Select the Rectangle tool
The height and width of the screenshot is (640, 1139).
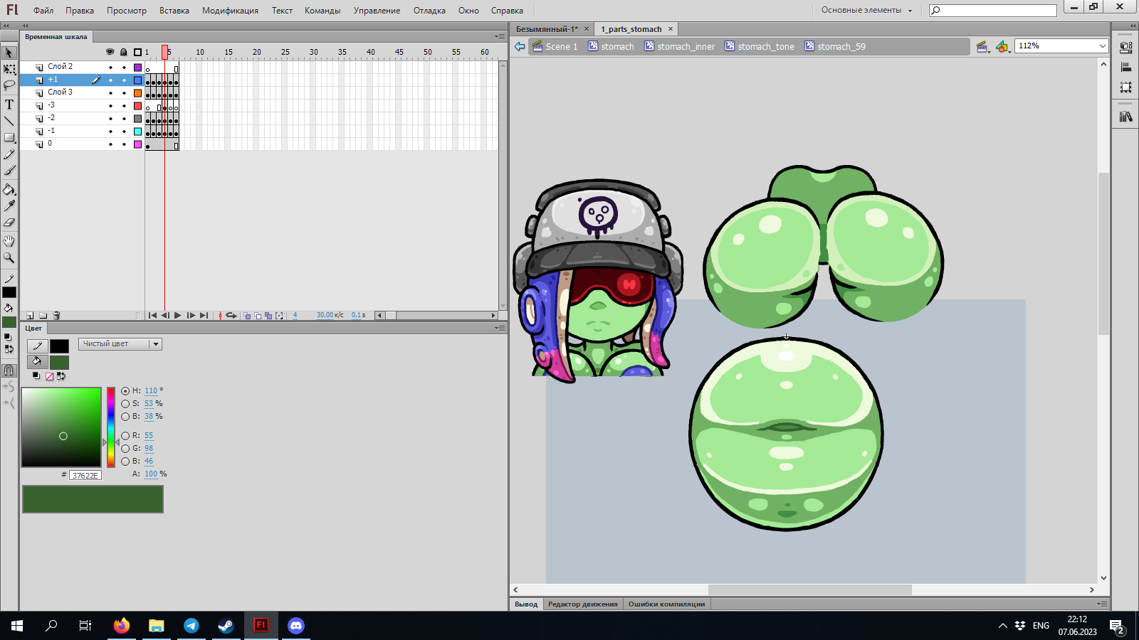(x=9, y=137)
